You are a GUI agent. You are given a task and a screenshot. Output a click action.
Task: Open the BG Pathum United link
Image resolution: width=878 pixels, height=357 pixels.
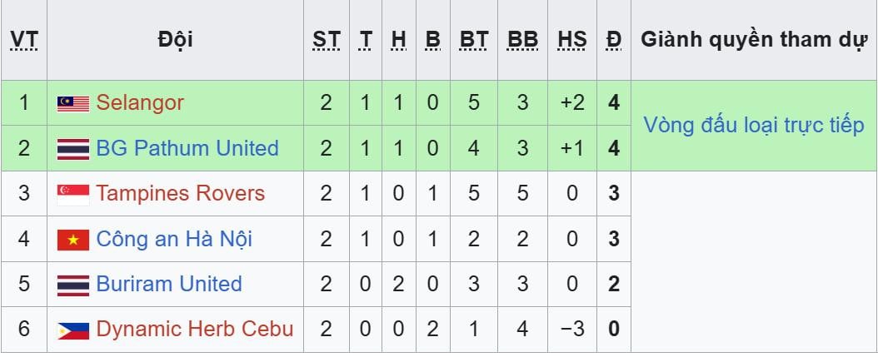click(187, 149)
